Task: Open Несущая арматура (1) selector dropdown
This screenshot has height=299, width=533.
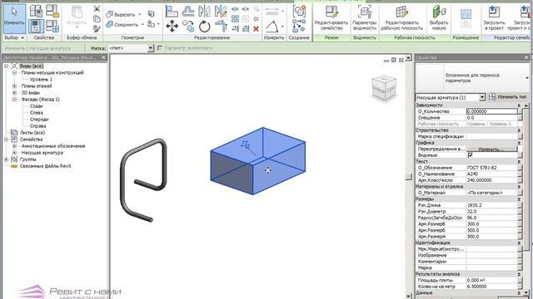Action: [x=482, y=98]
